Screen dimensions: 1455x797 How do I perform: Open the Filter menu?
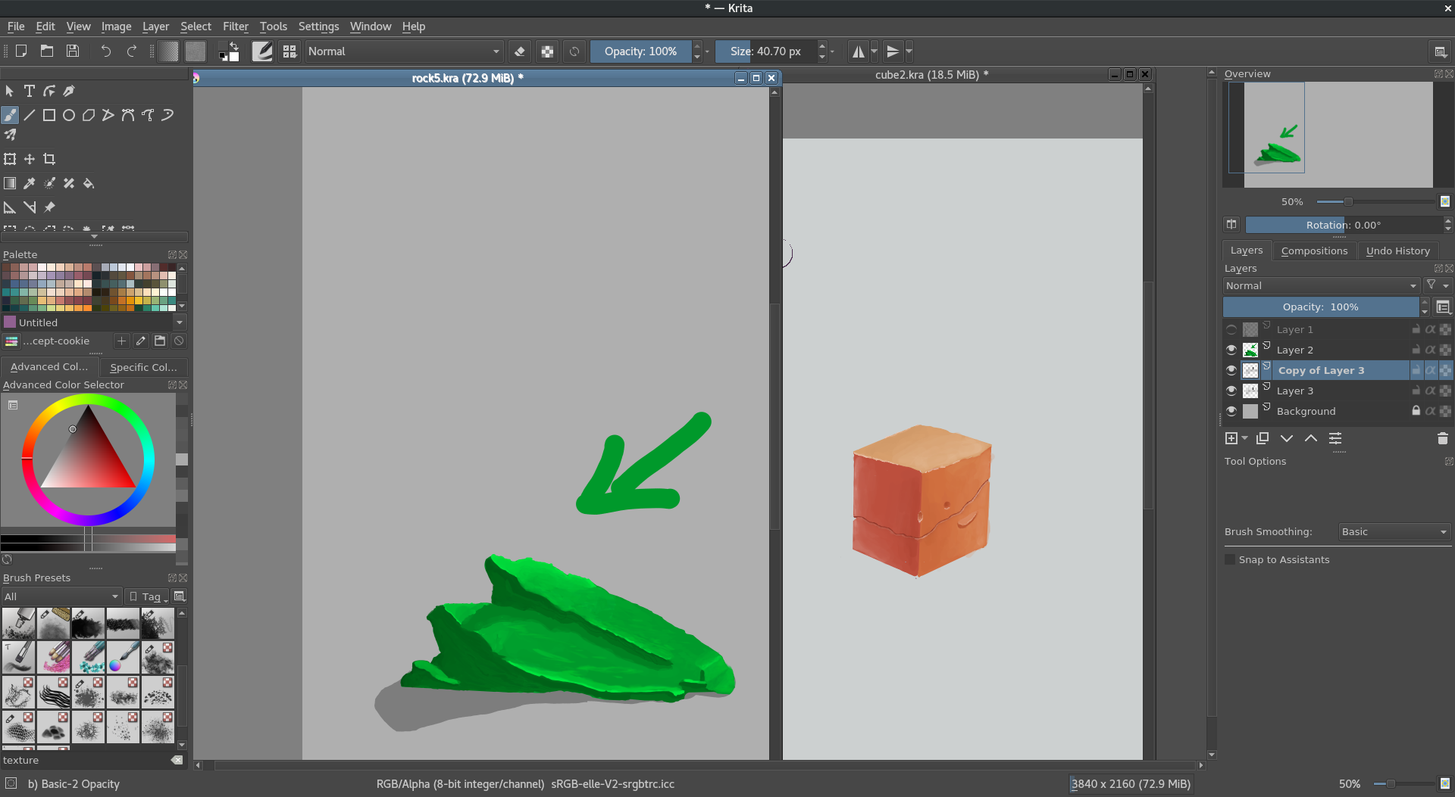click(235, 26)
